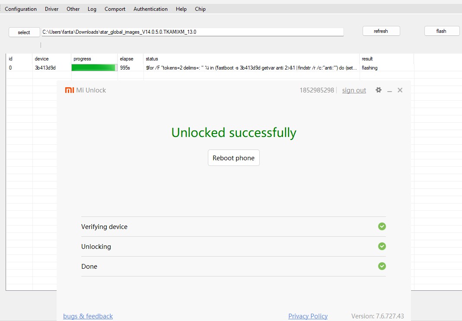This screenshot has height=321, width=462.
Task: Open the Help menu
Action: coord(181,9)
